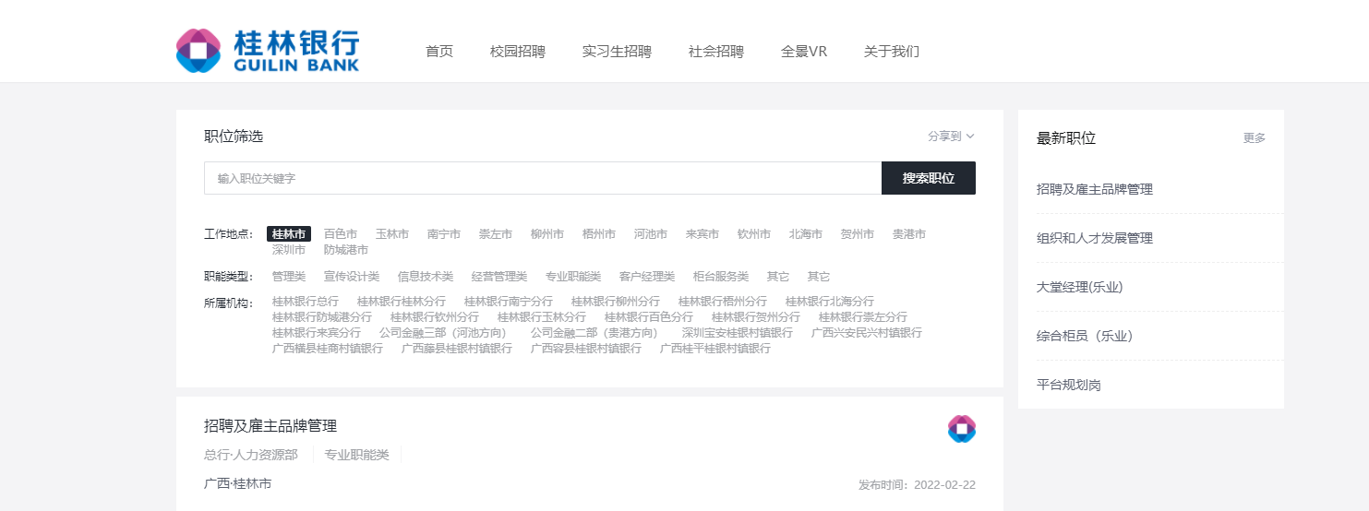
Task: Go to 实习生招聘 page
Action: [x=616, y=52]
